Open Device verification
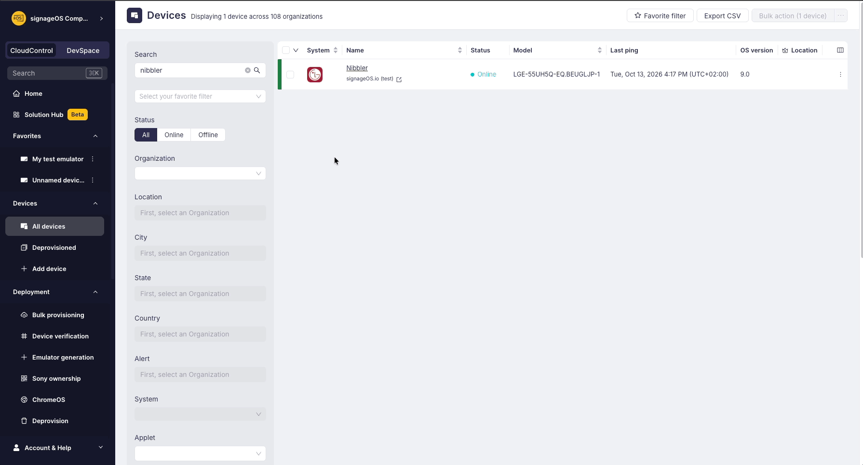This screenshot has width=863, height=465. [60, 336]
